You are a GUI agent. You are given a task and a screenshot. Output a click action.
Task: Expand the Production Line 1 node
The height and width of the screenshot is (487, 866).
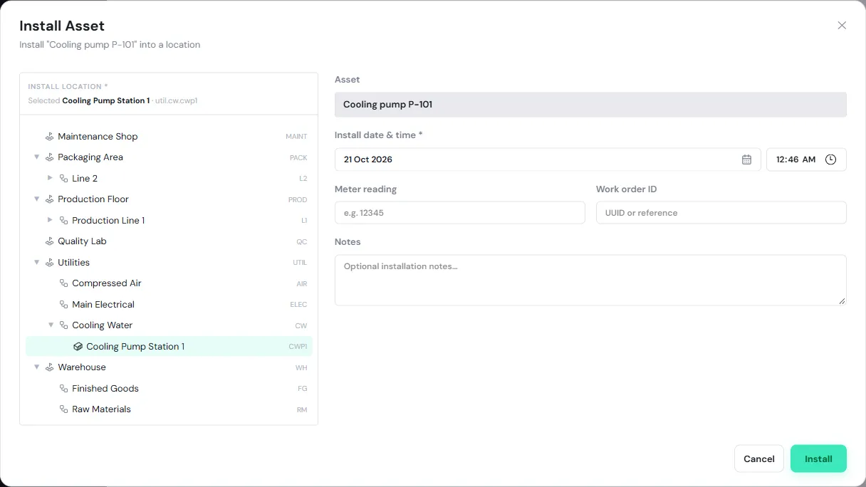[x=50, y=220]
